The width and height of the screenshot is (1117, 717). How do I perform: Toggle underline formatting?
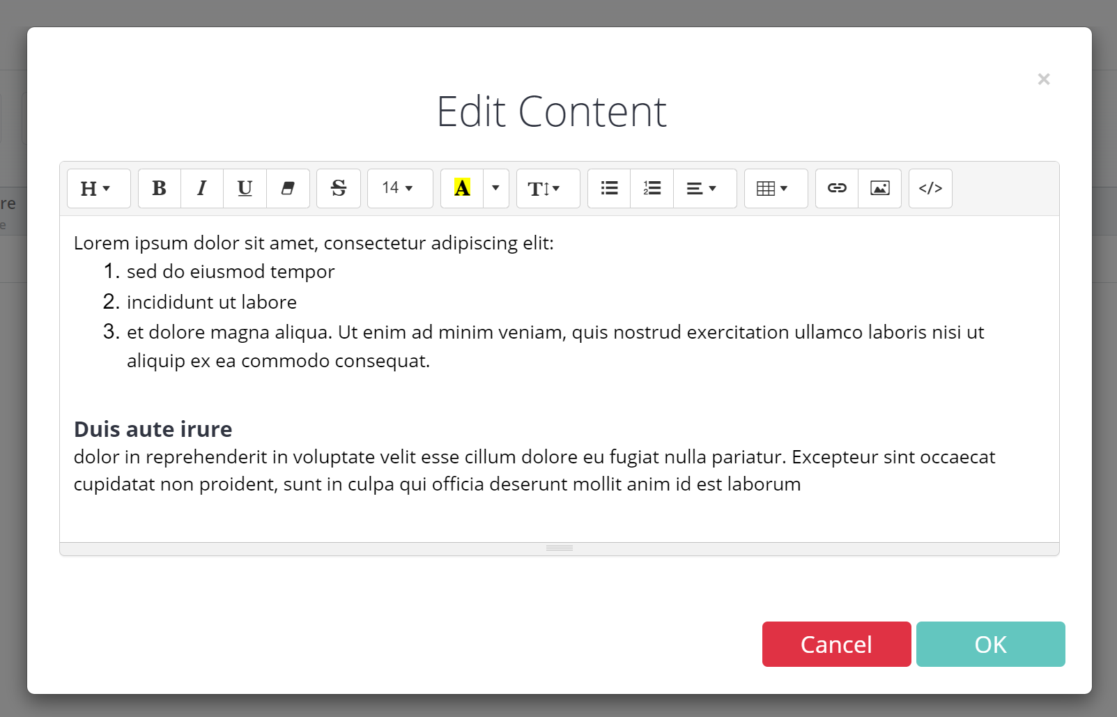(x=245, y=188)
